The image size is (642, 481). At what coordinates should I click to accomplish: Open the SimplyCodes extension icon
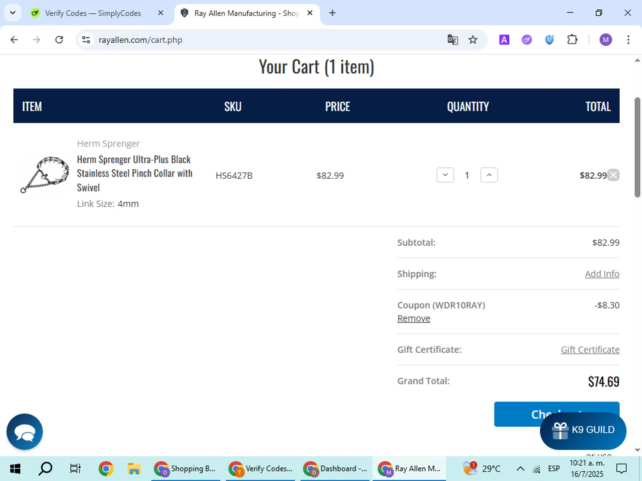pos(527,40)
